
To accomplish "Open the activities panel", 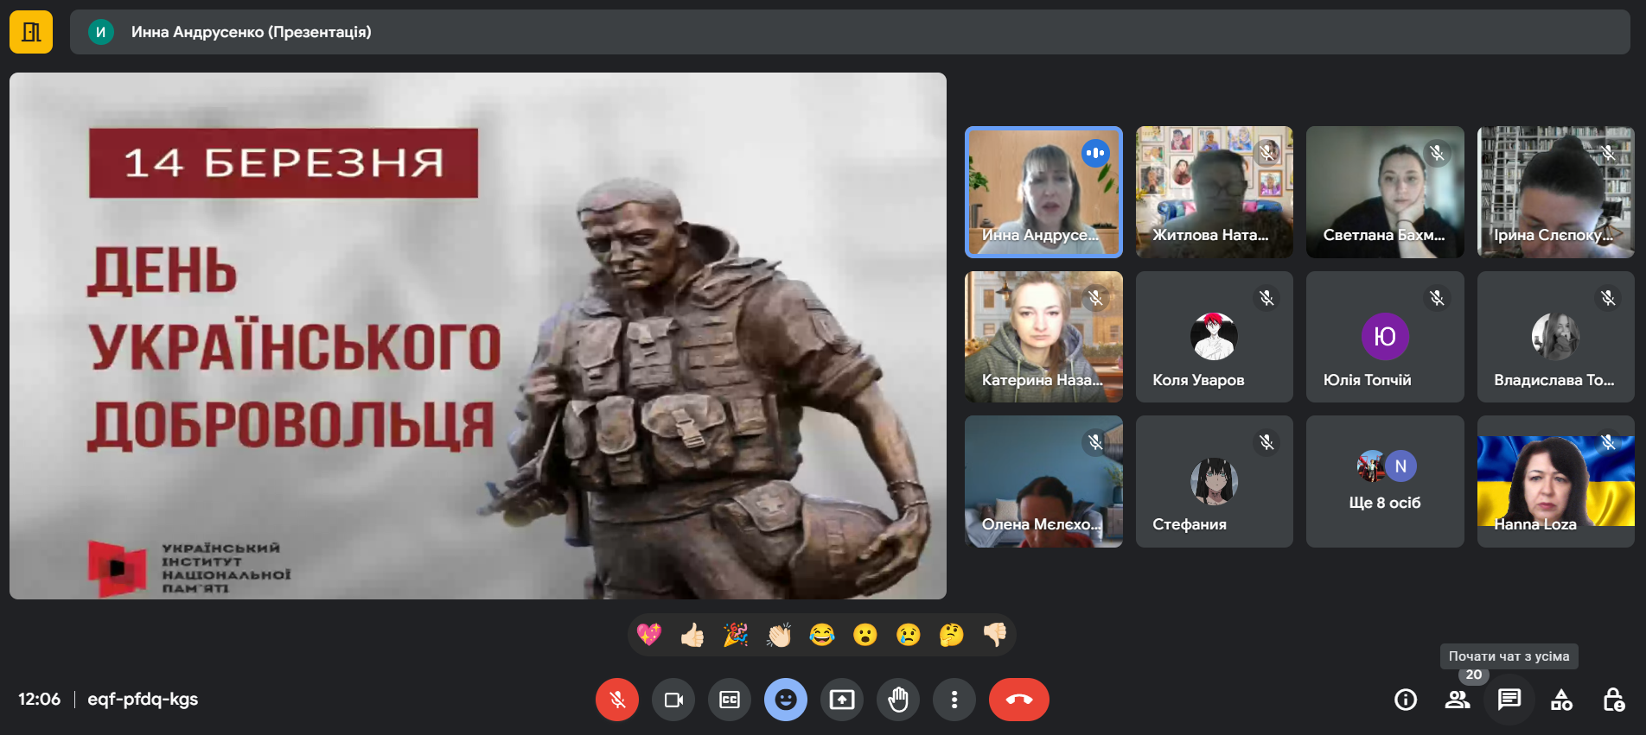I will (x=1561, y=700).
